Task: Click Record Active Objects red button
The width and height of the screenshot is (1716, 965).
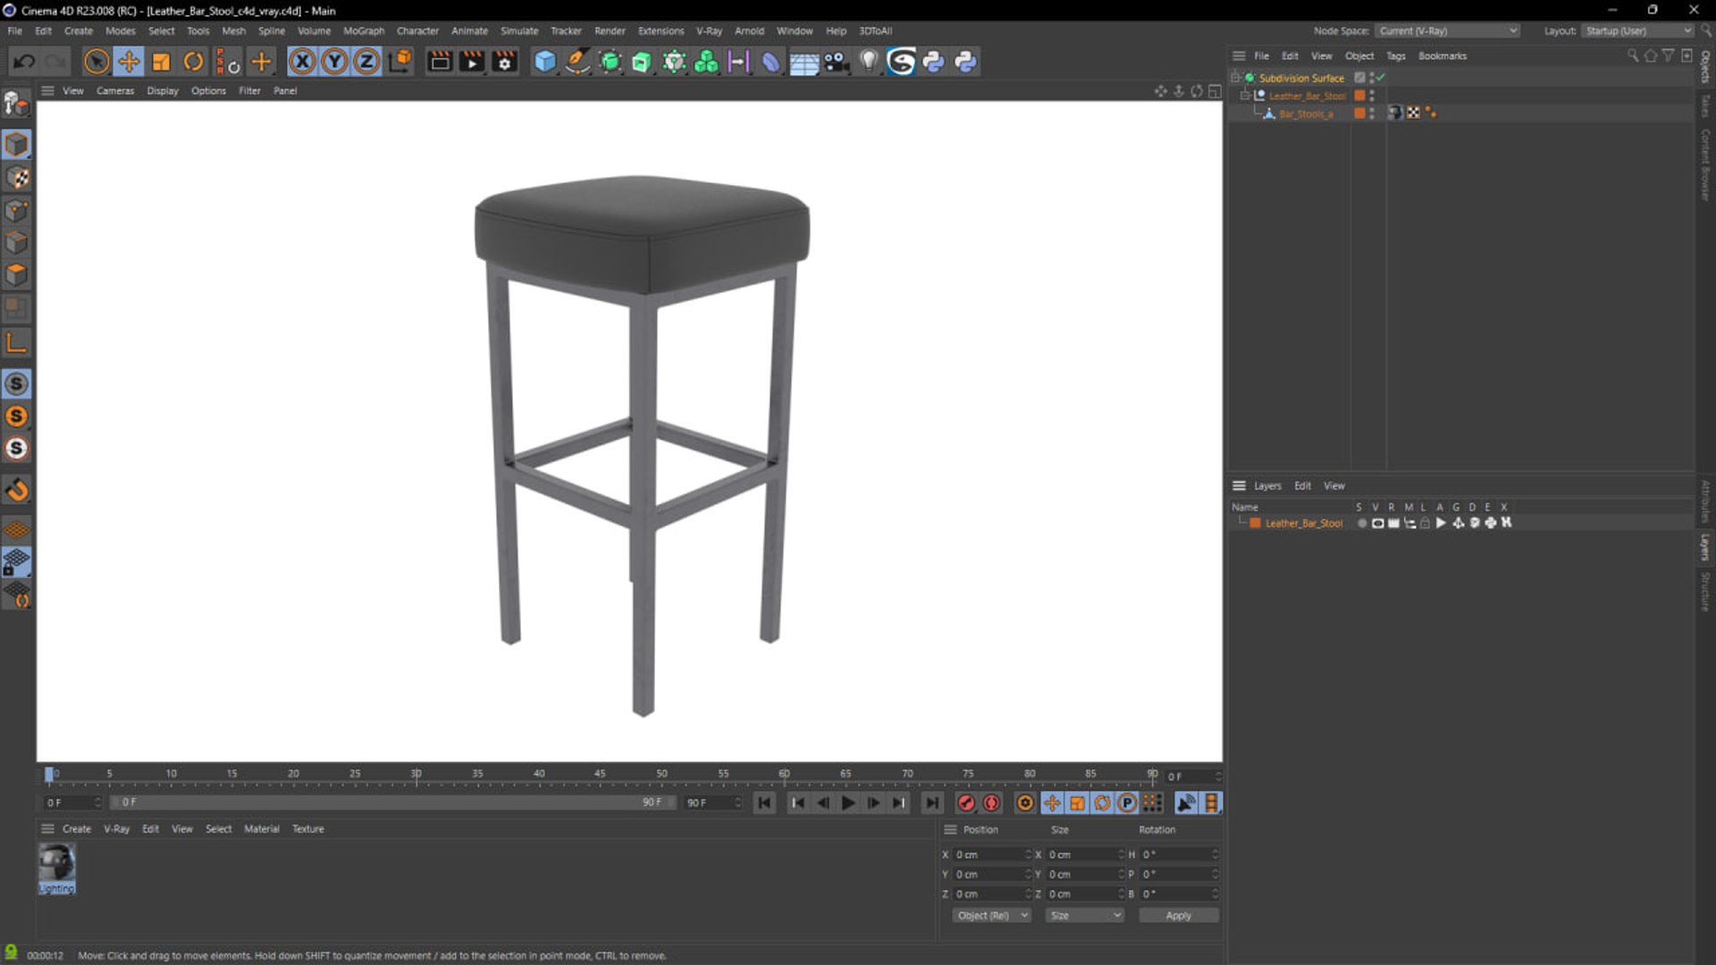Action: click(966, 803)
